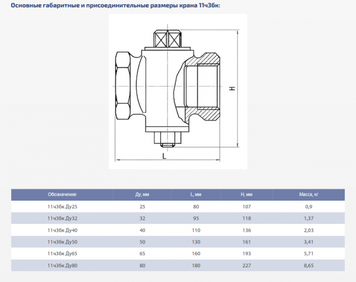Screen dimensions: 356x282
Task: Click the L dimension label on drawing
Action: point(164,156)
